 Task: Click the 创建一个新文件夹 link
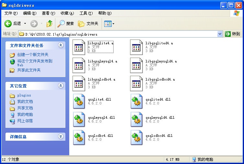point(33,55)
